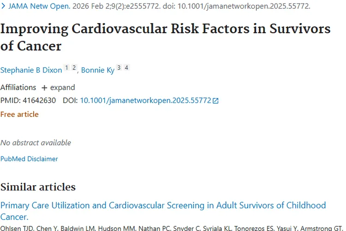Click the chevron before JAMA Netw Open
The height and width of the screenshot is (231, 346).
point(3,7)
